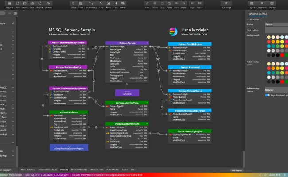Screen dimensions: 288x177
Task: Pick the bright cyan Background swatch
Action: pyautogui.click(x=269, y=46)
